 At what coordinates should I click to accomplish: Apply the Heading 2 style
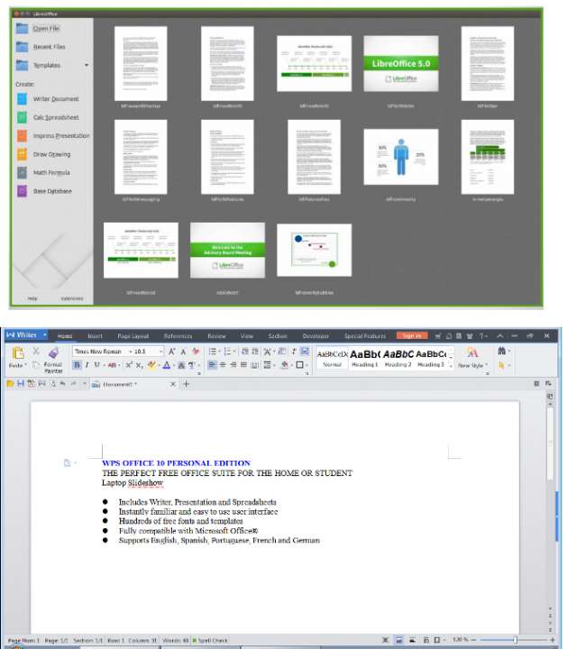pyautogui.click(x=398, y=358)
